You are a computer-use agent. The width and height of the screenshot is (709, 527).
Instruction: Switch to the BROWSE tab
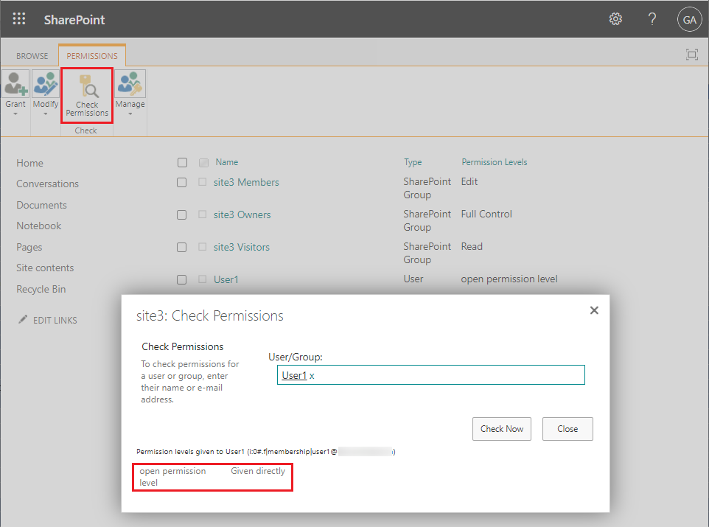[x=32, y=56]
